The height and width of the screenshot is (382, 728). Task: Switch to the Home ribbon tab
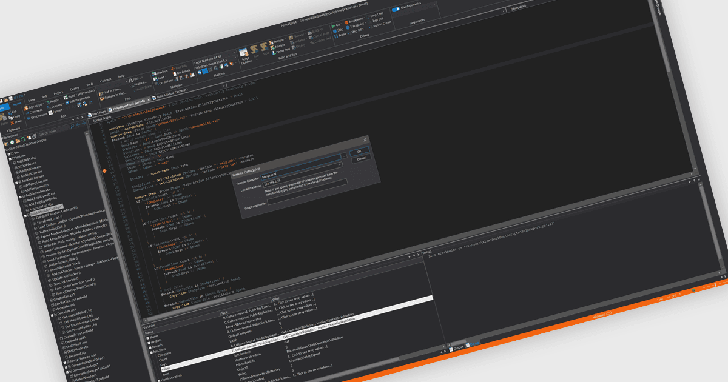point(17,104)
